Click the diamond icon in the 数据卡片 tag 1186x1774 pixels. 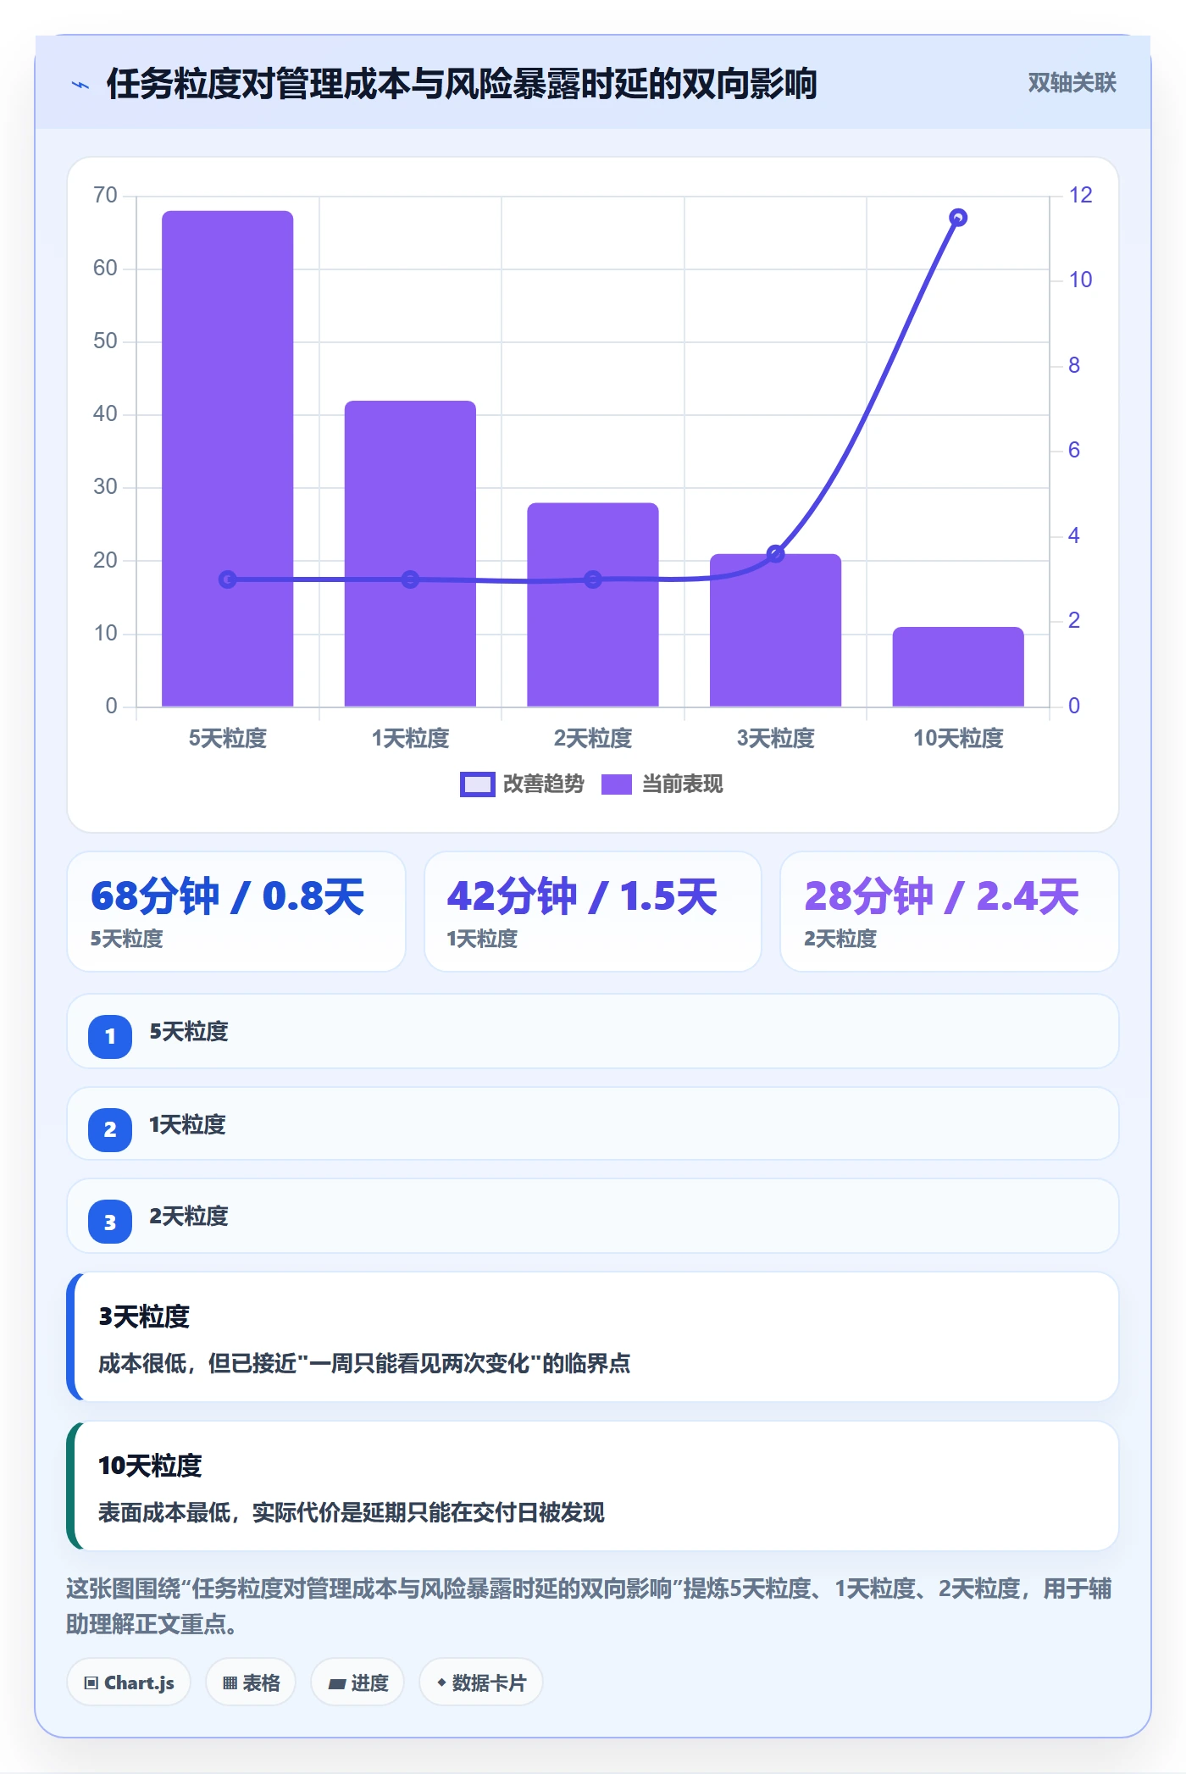point(441,1683)
